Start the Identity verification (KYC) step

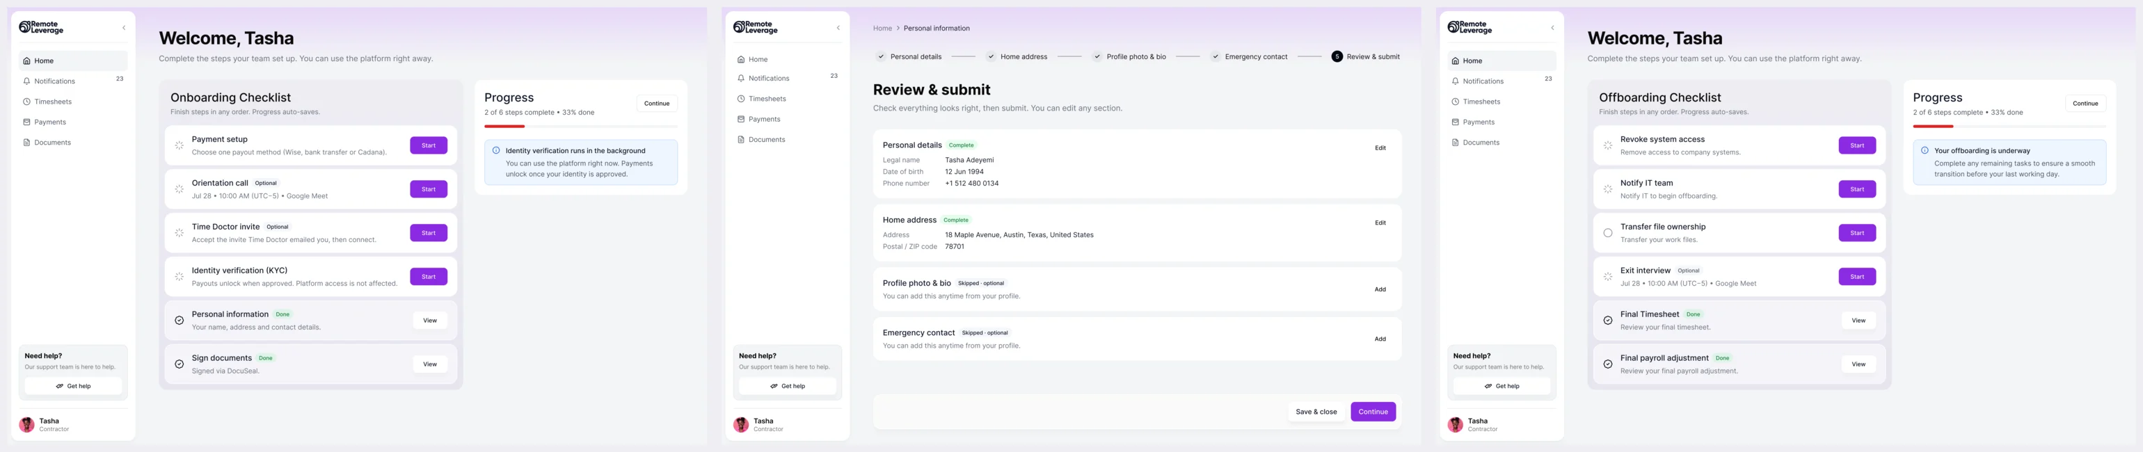[x=429, y=277]
